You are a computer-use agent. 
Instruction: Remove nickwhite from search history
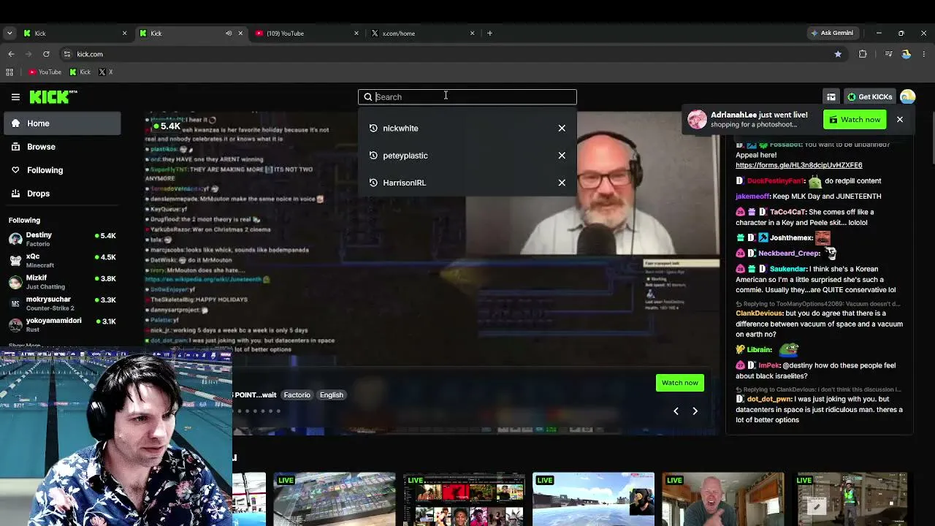[562, 128]
